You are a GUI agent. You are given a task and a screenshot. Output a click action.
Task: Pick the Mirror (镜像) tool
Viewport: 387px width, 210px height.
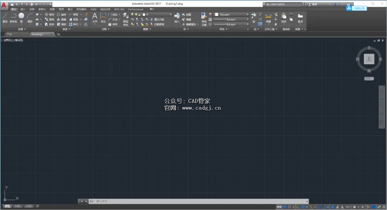(62, 19)
